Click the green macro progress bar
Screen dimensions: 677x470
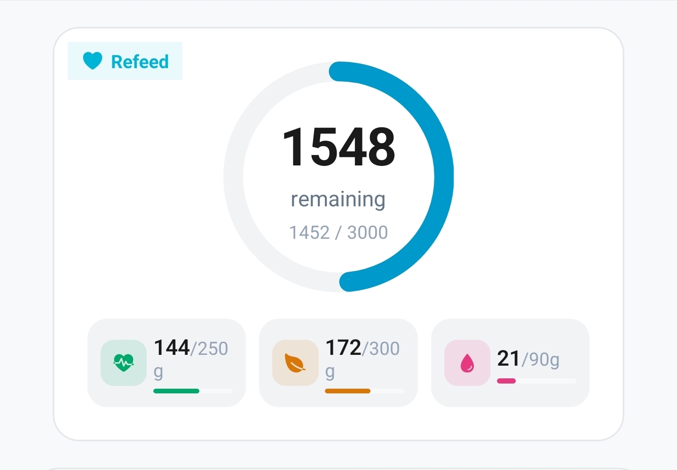point(176,391)
